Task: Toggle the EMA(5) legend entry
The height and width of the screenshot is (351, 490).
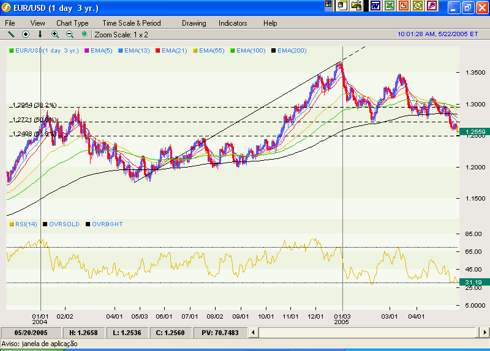Action: point(97,51)
